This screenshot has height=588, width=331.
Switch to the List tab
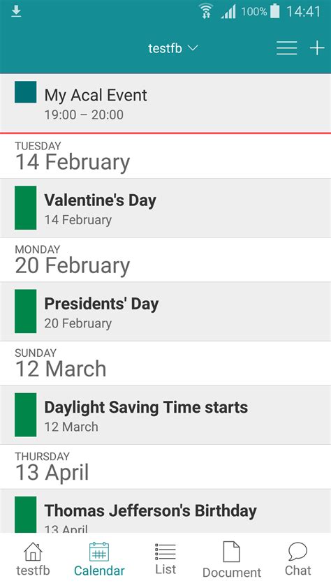165,559
